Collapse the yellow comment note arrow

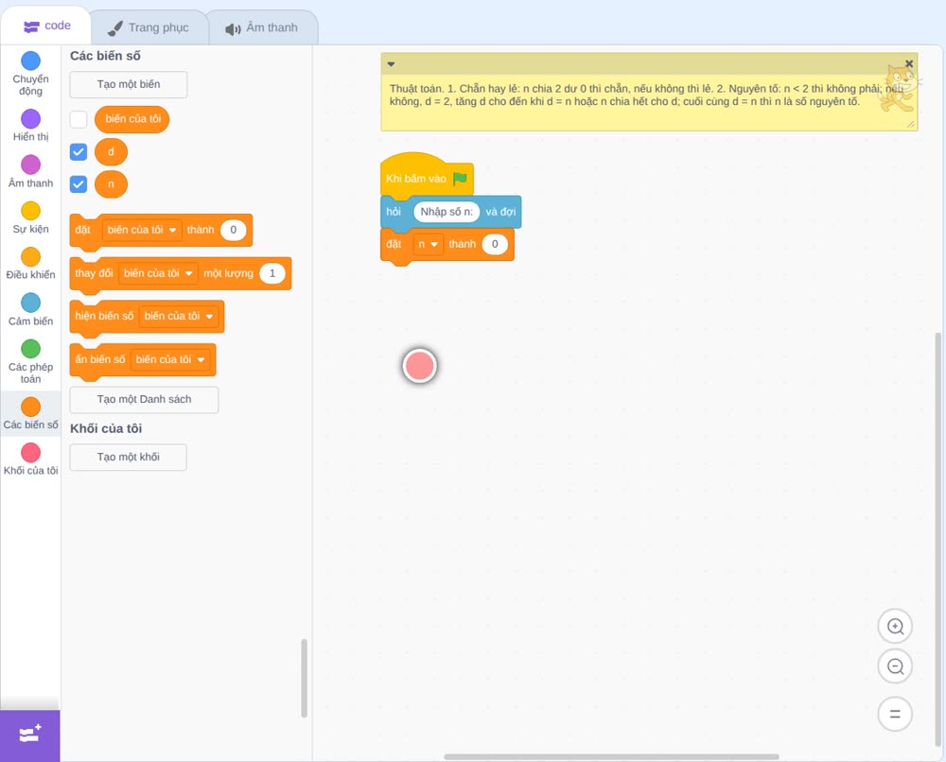(391, 64)
